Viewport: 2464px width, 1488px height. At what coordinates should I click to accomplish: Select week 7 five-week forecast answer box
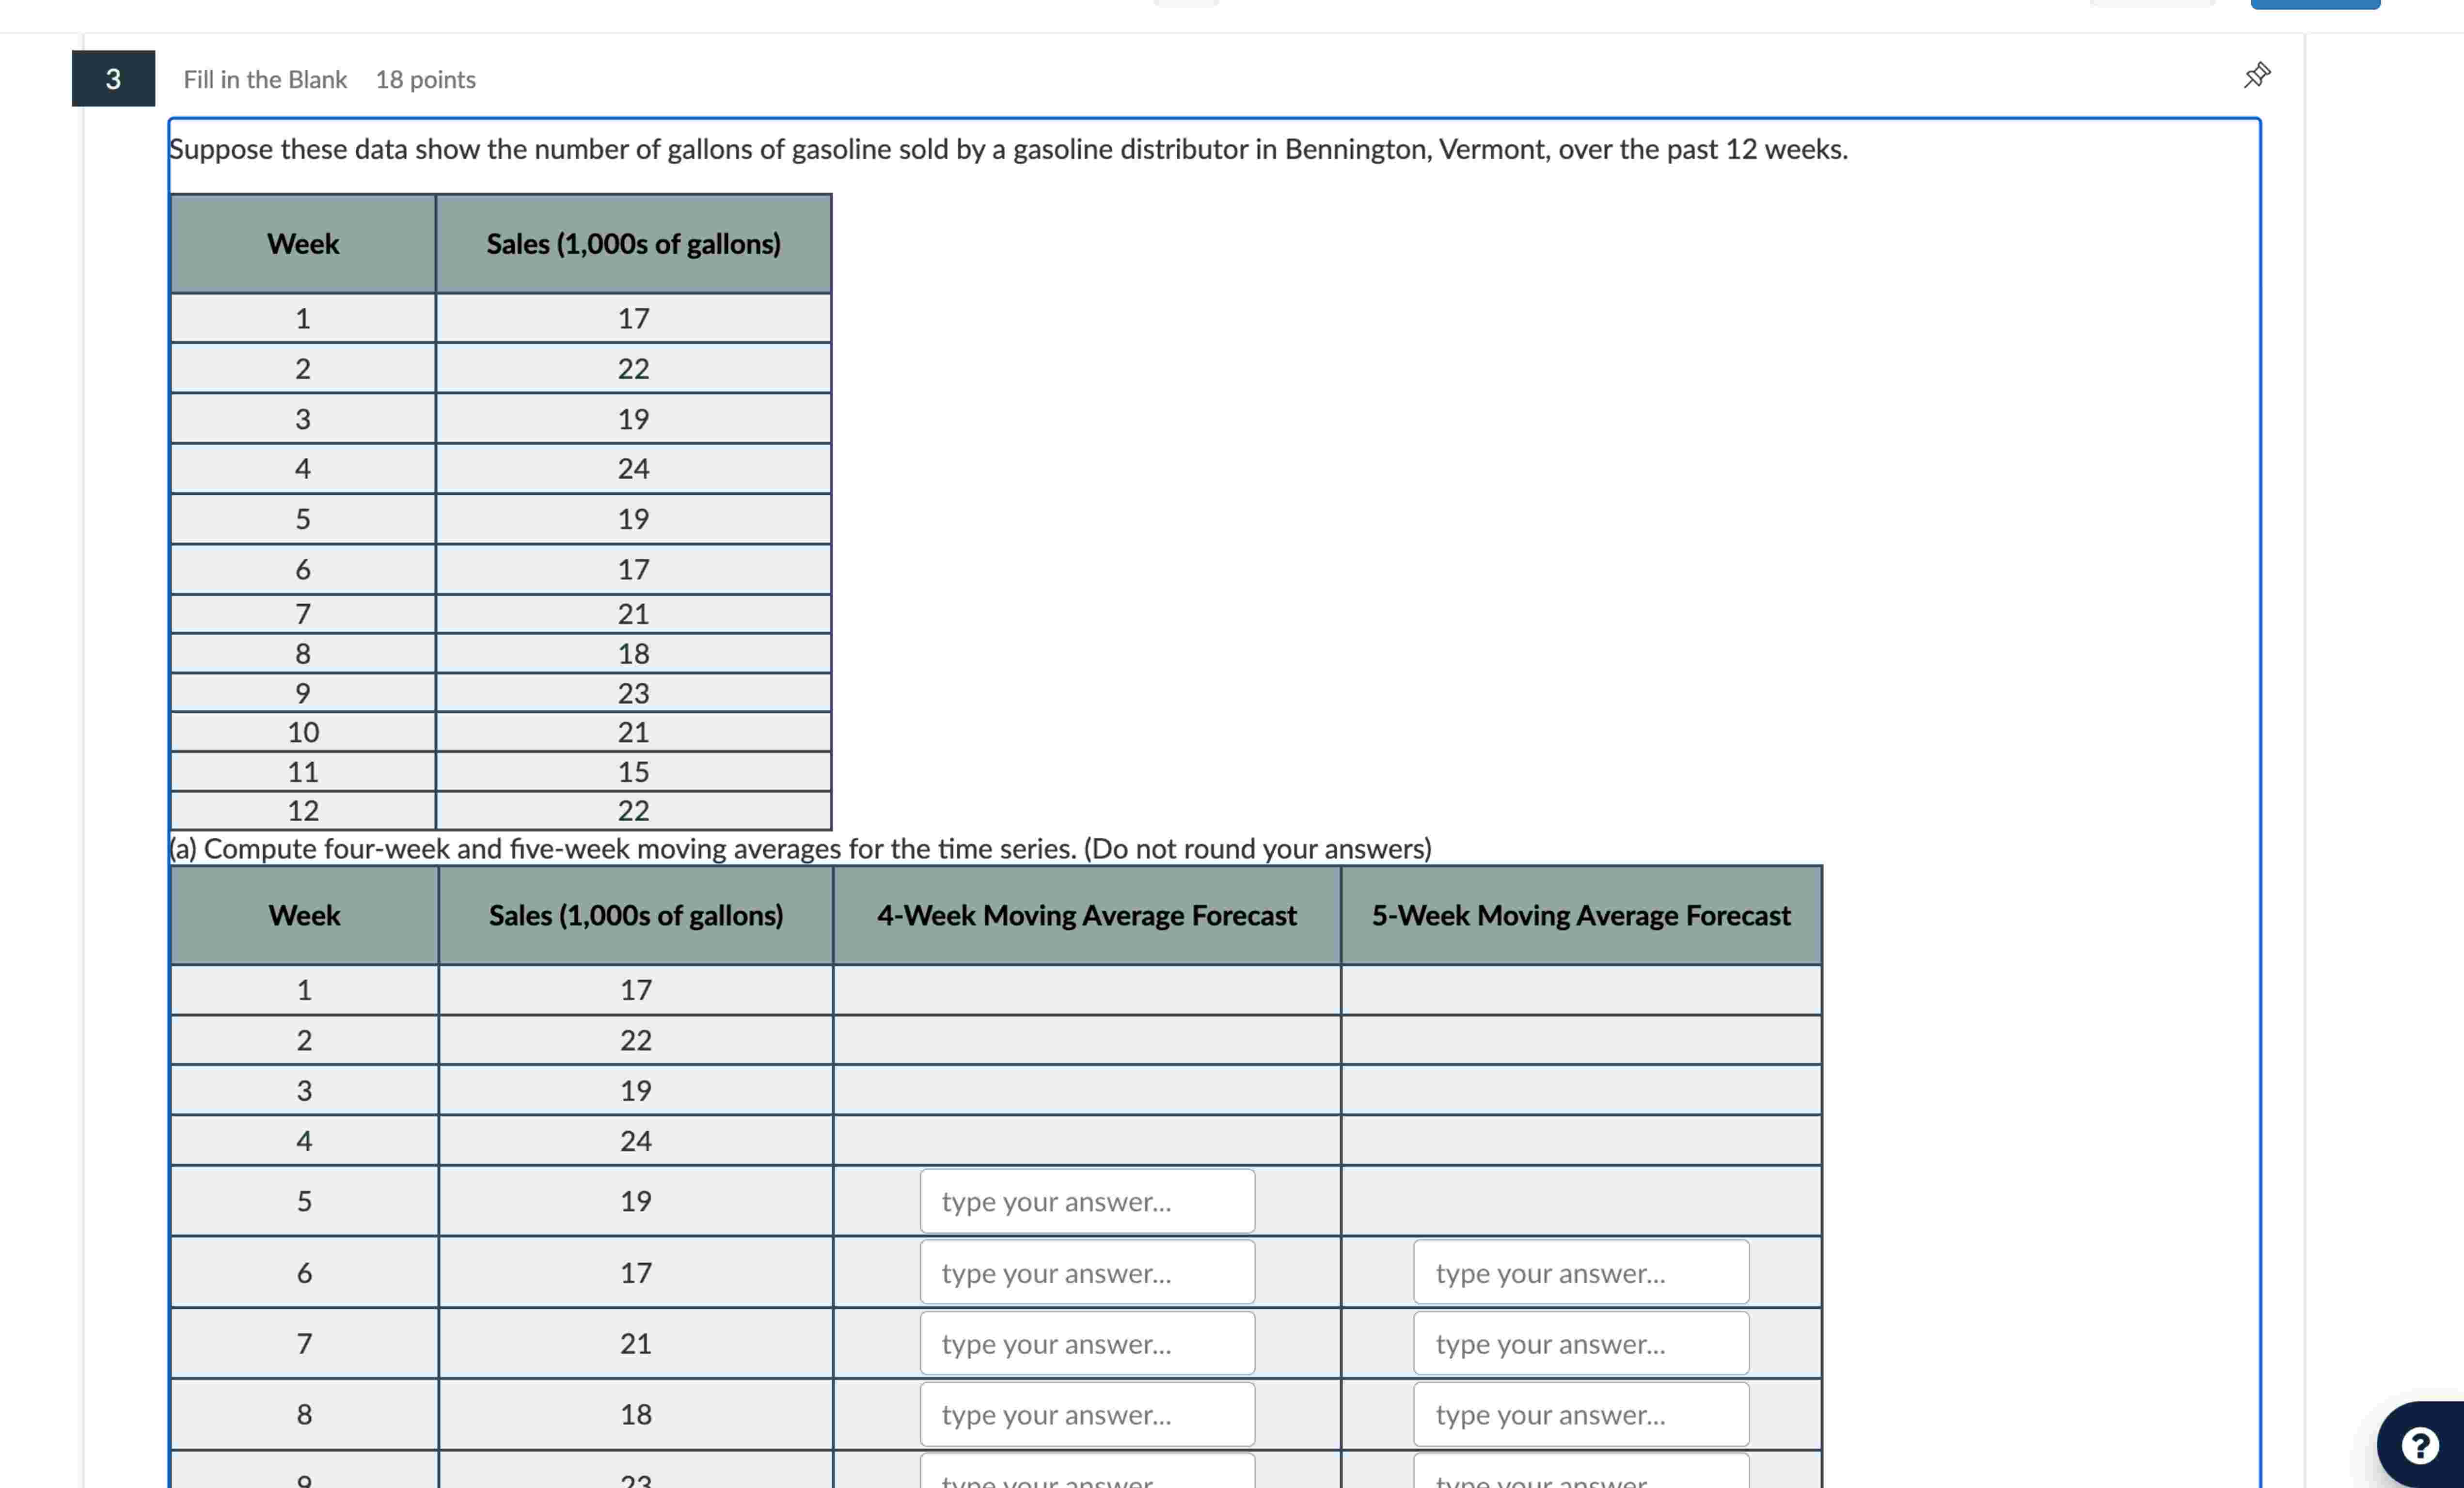(1580, 1343)
